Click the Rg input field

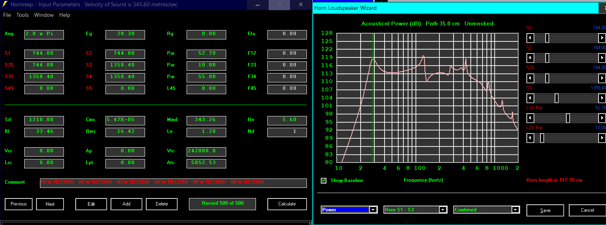point(206,34)
